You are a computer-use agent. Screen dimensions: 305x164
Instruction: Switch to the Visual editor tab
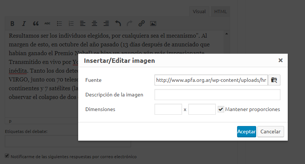coord(199,12)
